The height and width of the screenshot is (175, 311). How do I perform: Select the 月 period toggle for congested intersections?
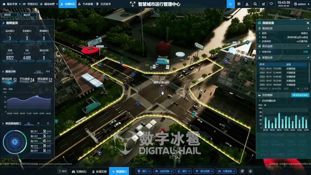click(x=38, y=124)
